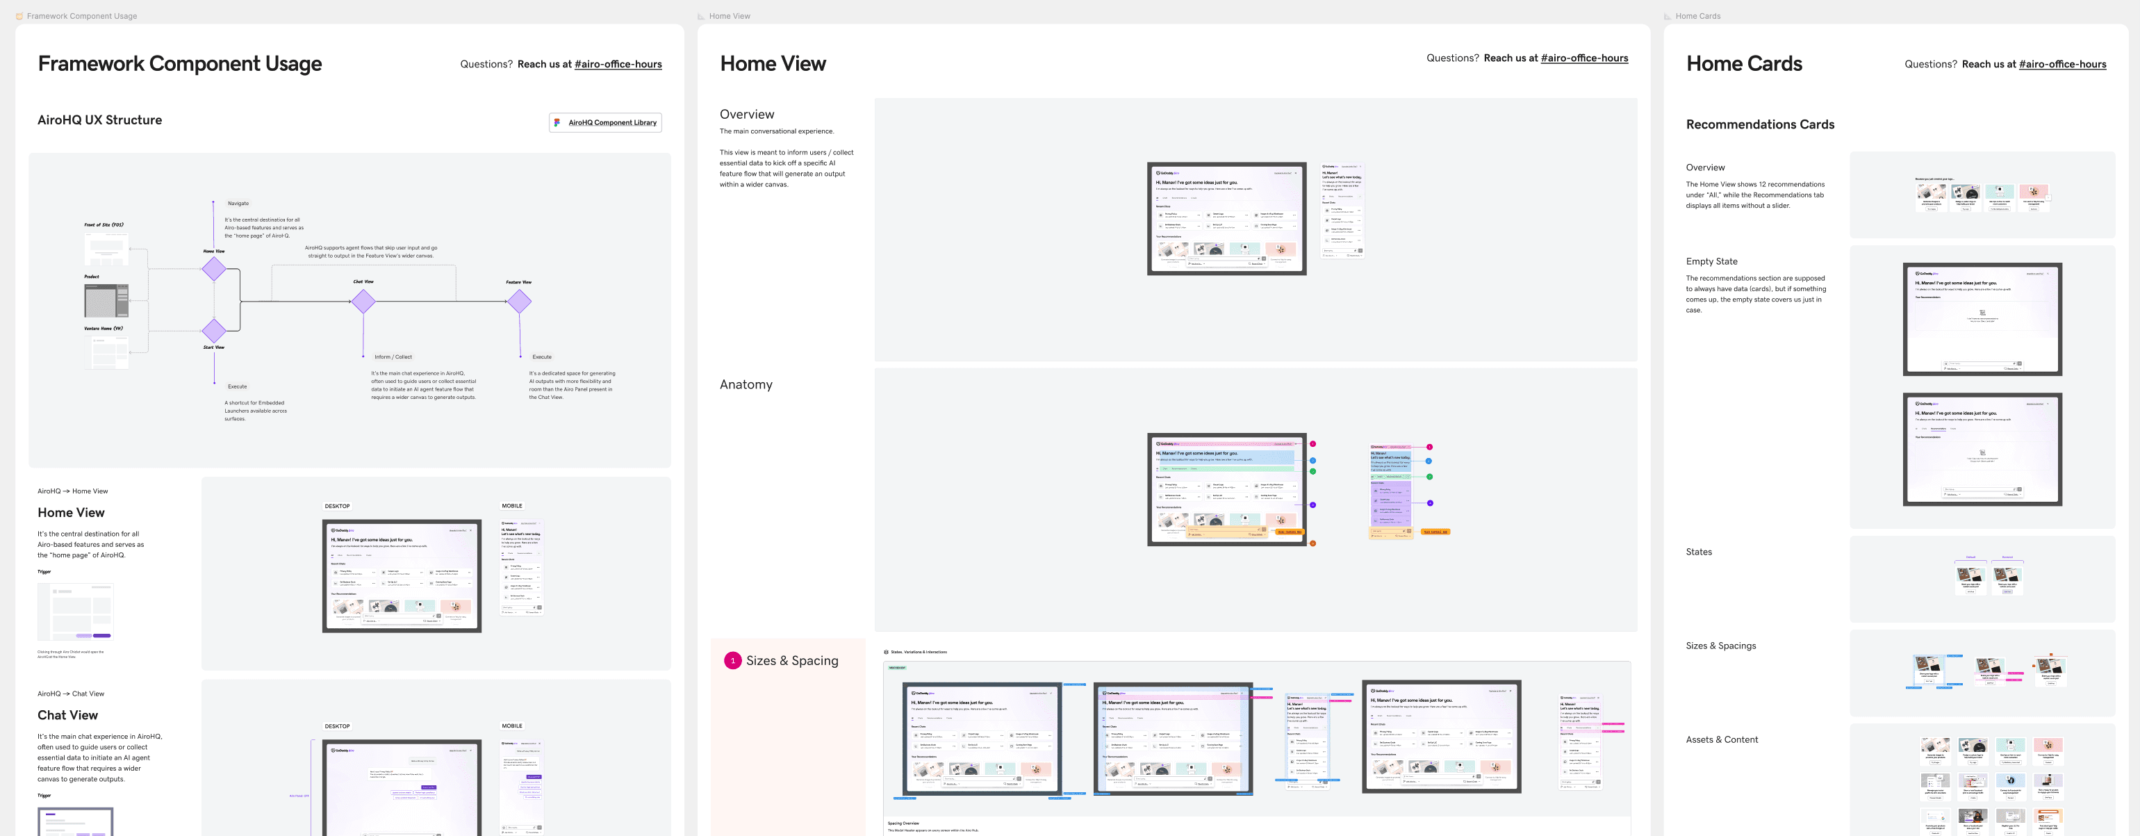Select the Framework Component Usage frame label

(81, 16)
